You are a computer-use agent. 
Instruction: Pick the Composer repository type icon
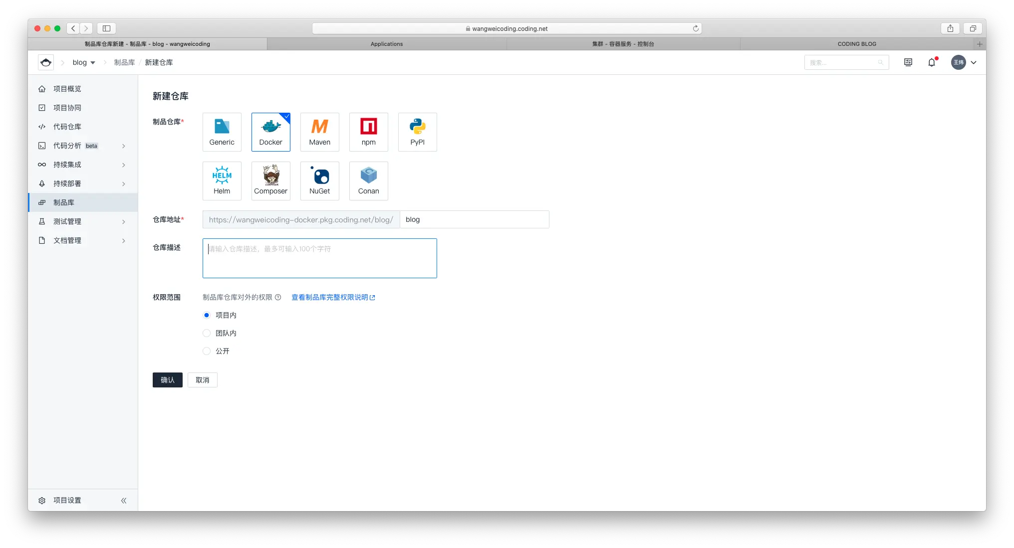(x=270, y=181)
